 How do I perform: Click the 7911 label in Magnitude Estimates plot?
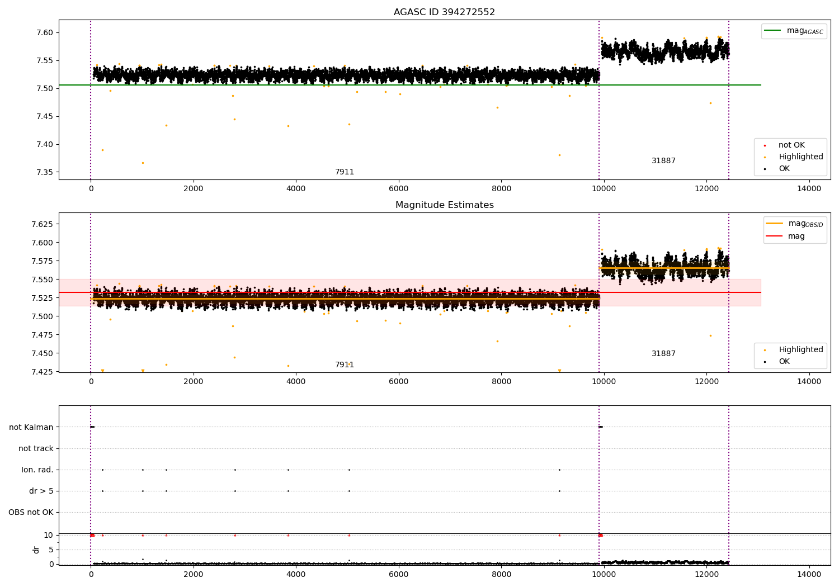(345, 365)
